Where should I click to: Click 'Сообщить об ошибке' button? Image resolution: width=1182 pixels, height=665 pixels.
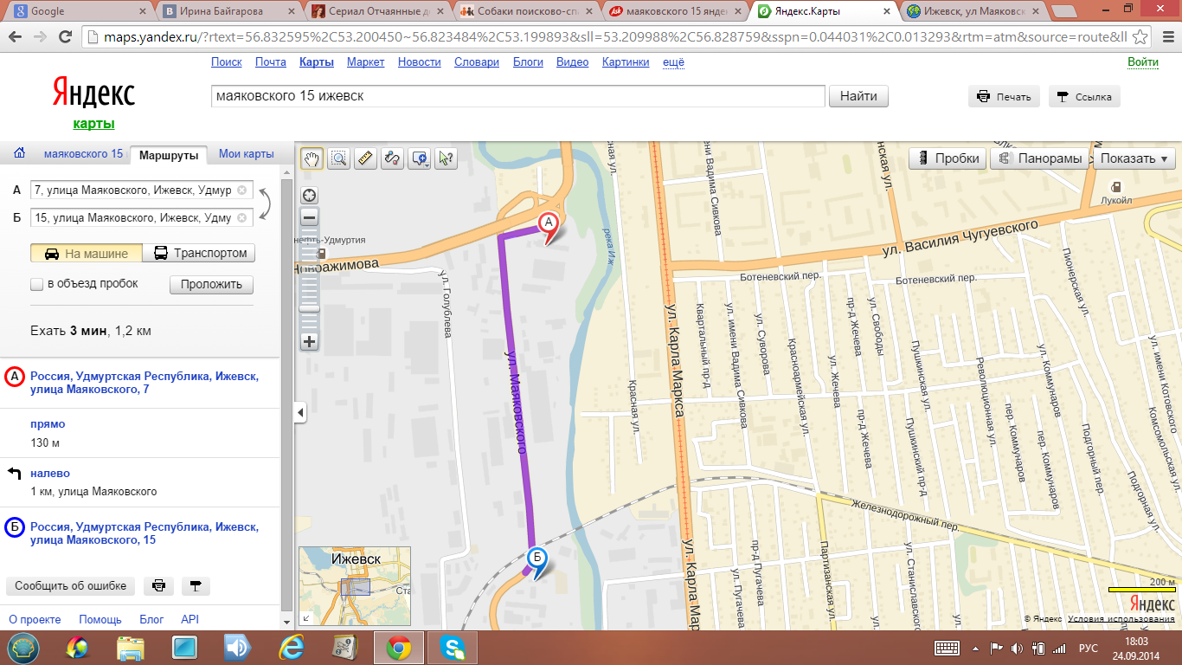pyautogui.click(x=70, y=586)
